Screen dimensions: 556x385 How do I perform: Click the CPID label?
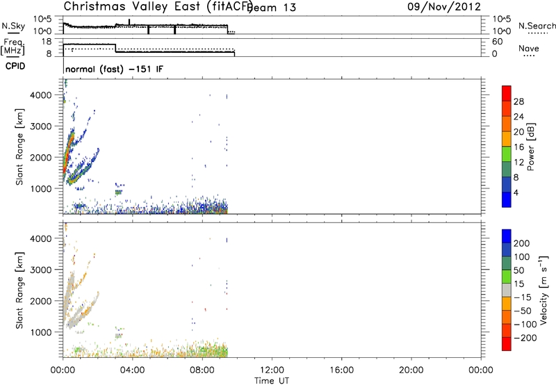point(15,66)
